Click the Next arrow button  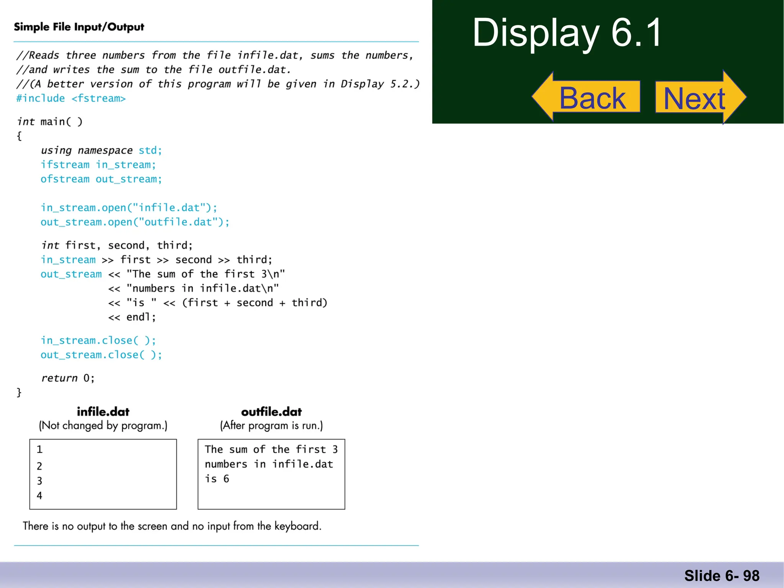pyautogui.click(x=701, y=97)
